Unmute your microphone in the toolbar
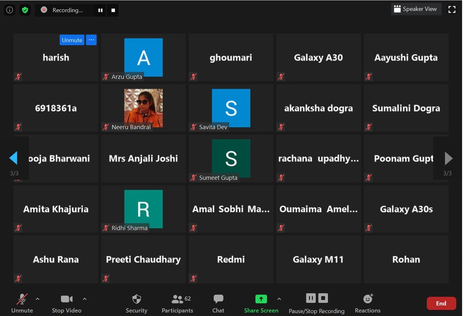The height and width of the screenshot is (316, 464). tap(22, 303)
